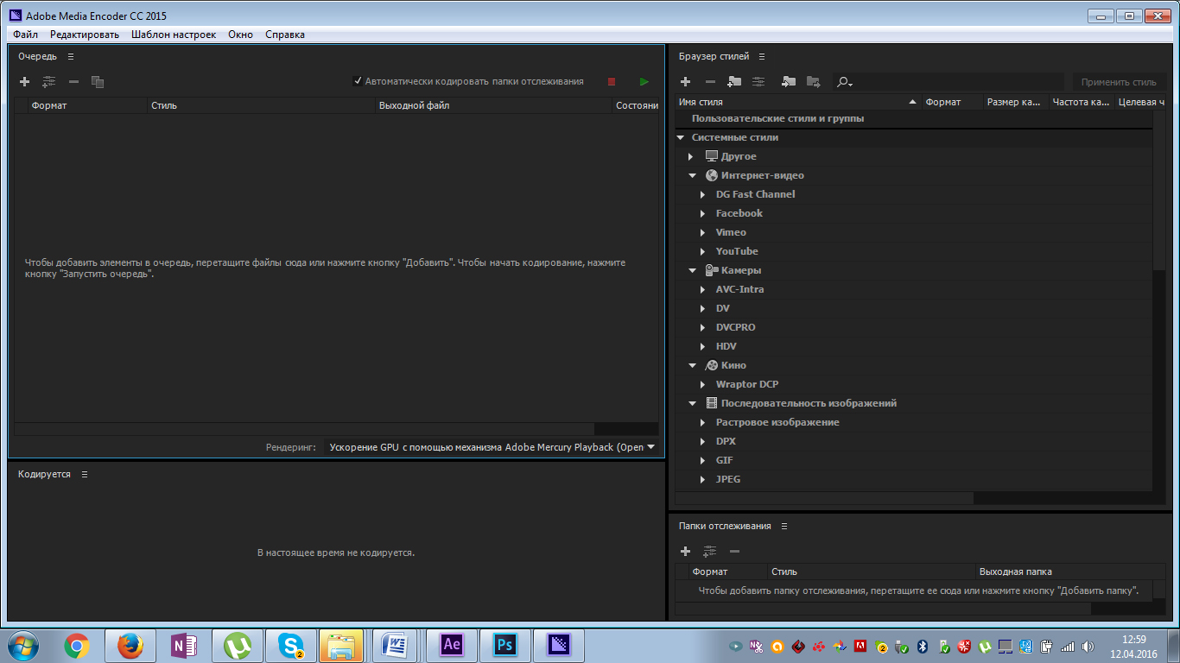
Task: Click the volume speaker tray icon
Action: [x=1088, y=646]
